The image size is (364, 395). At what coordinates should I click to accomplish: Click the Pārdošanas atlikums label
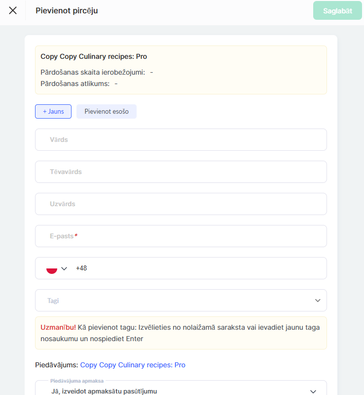pos(75,84)
